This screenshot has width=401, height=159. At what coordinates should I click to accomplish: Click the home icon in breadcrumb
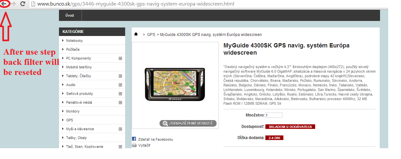click(x=136, y=34)
